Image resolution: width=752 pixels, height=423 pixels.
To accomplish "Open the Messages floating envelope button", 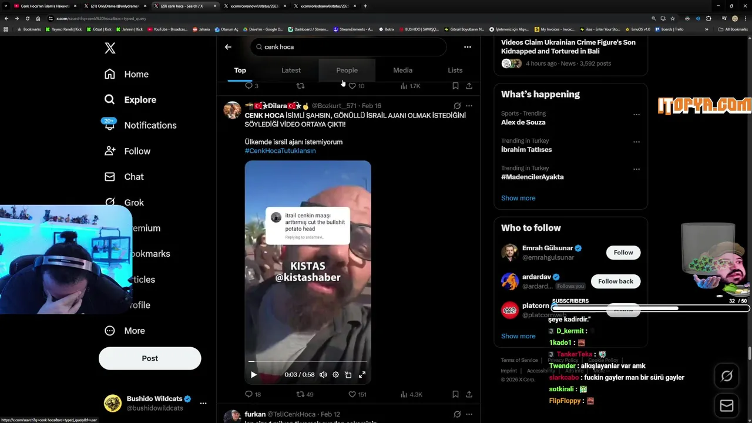I will 727,405.
